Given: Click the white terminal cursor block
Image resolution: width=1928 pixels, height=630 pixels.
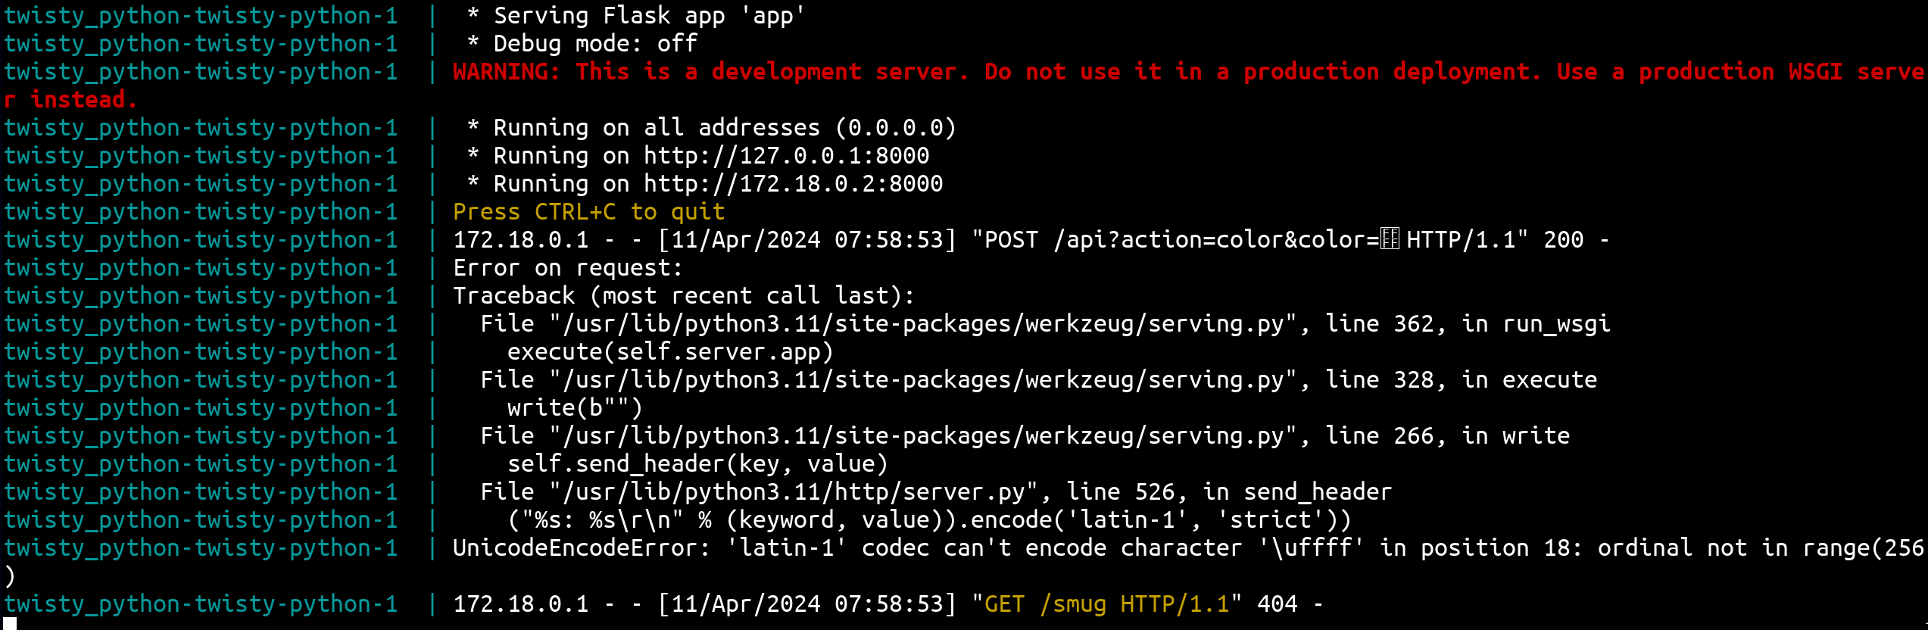Looking at the screenshot, I should (10, 624).
